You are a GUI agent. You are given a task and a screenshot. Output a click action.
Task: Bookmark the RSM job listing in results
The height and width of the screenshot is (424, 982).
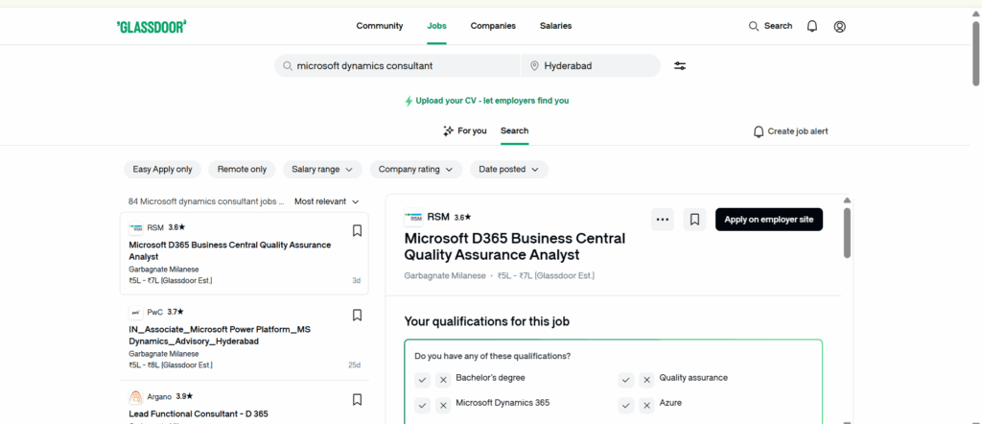[x=357, y=231]
